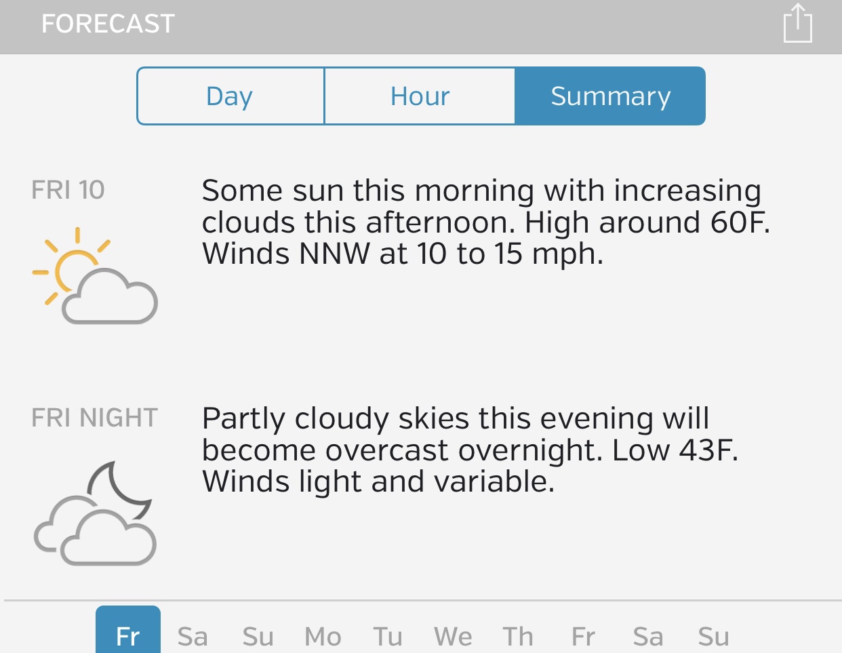This screenshot has height=653, width=842.
Task: Select the highlighted Fr day tab
Action: (128, 635)
